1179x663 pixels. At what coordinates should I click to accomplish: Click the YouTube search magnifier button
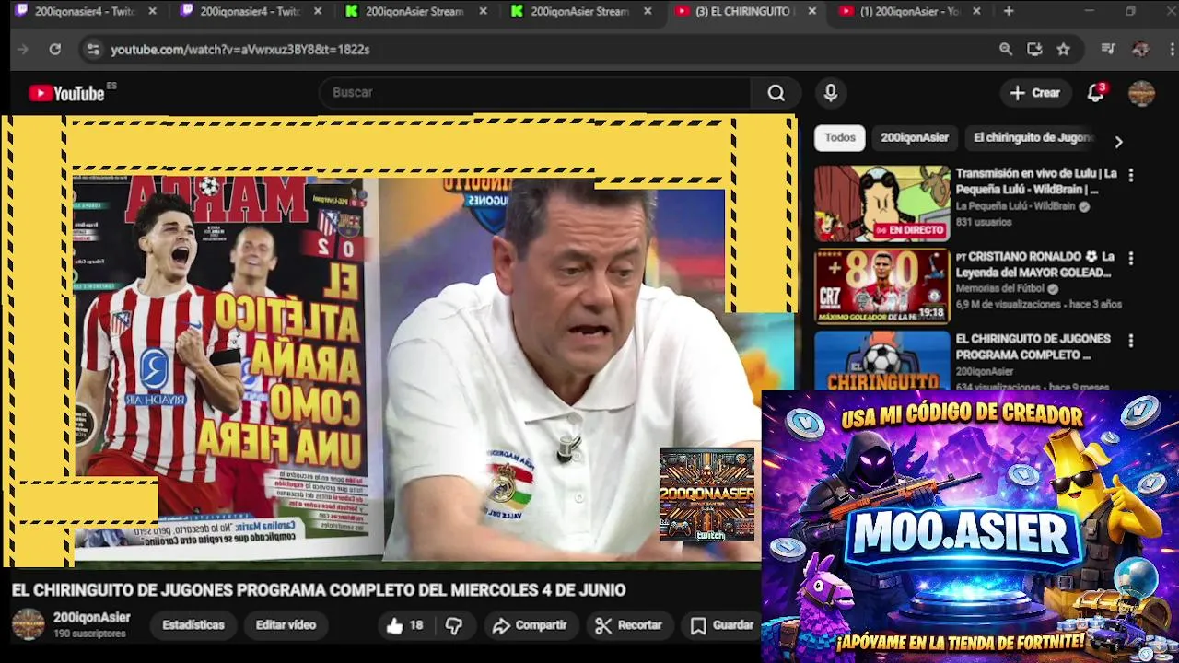click(x=776, y=92)
